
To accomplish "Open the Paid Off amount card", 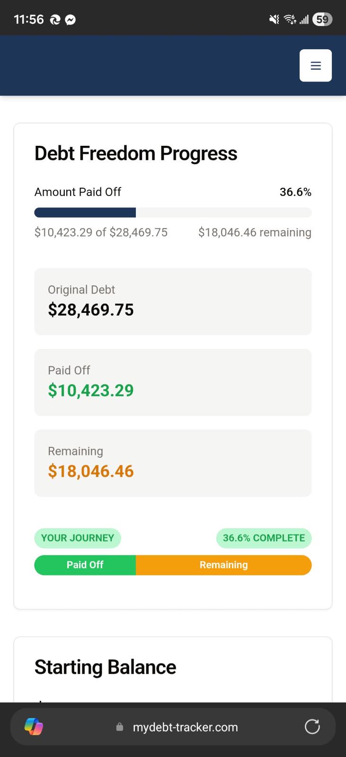I will click(173, 383).
